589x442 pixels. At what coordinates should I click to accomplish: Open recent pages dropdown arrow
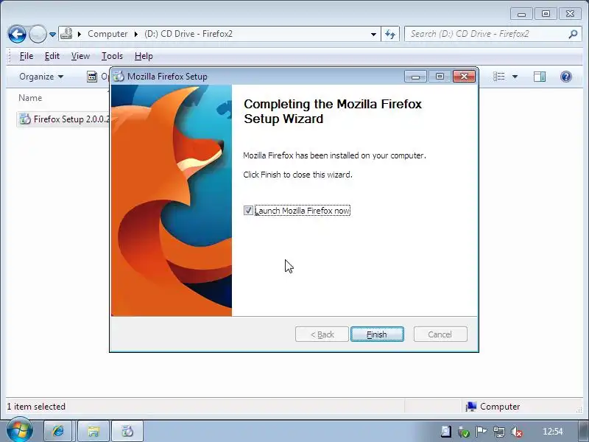52,34
